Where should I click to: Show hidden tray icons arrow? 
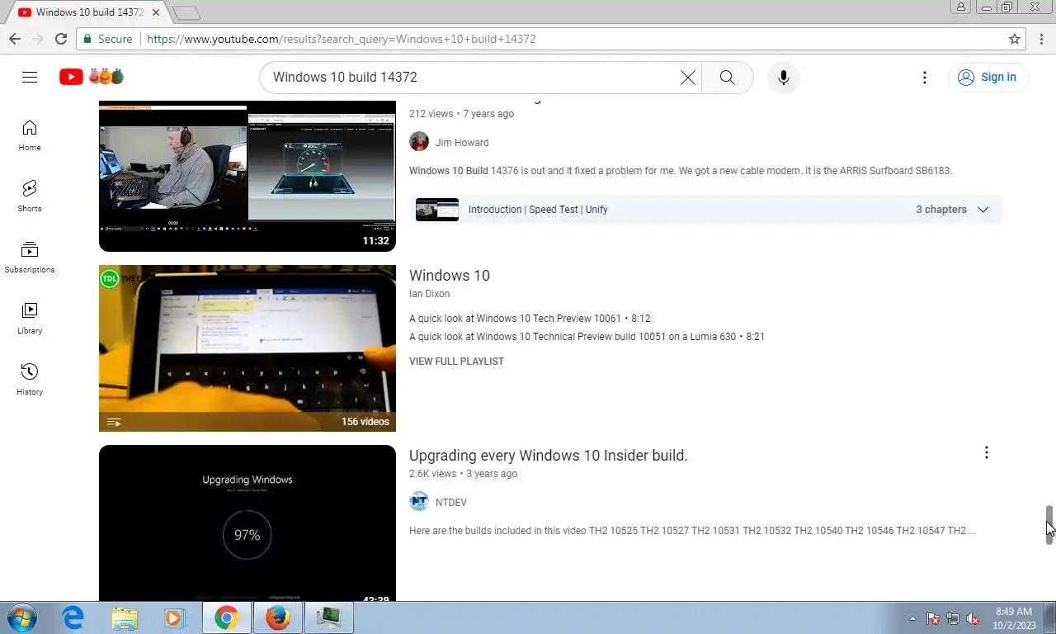[x=912, y=618]
